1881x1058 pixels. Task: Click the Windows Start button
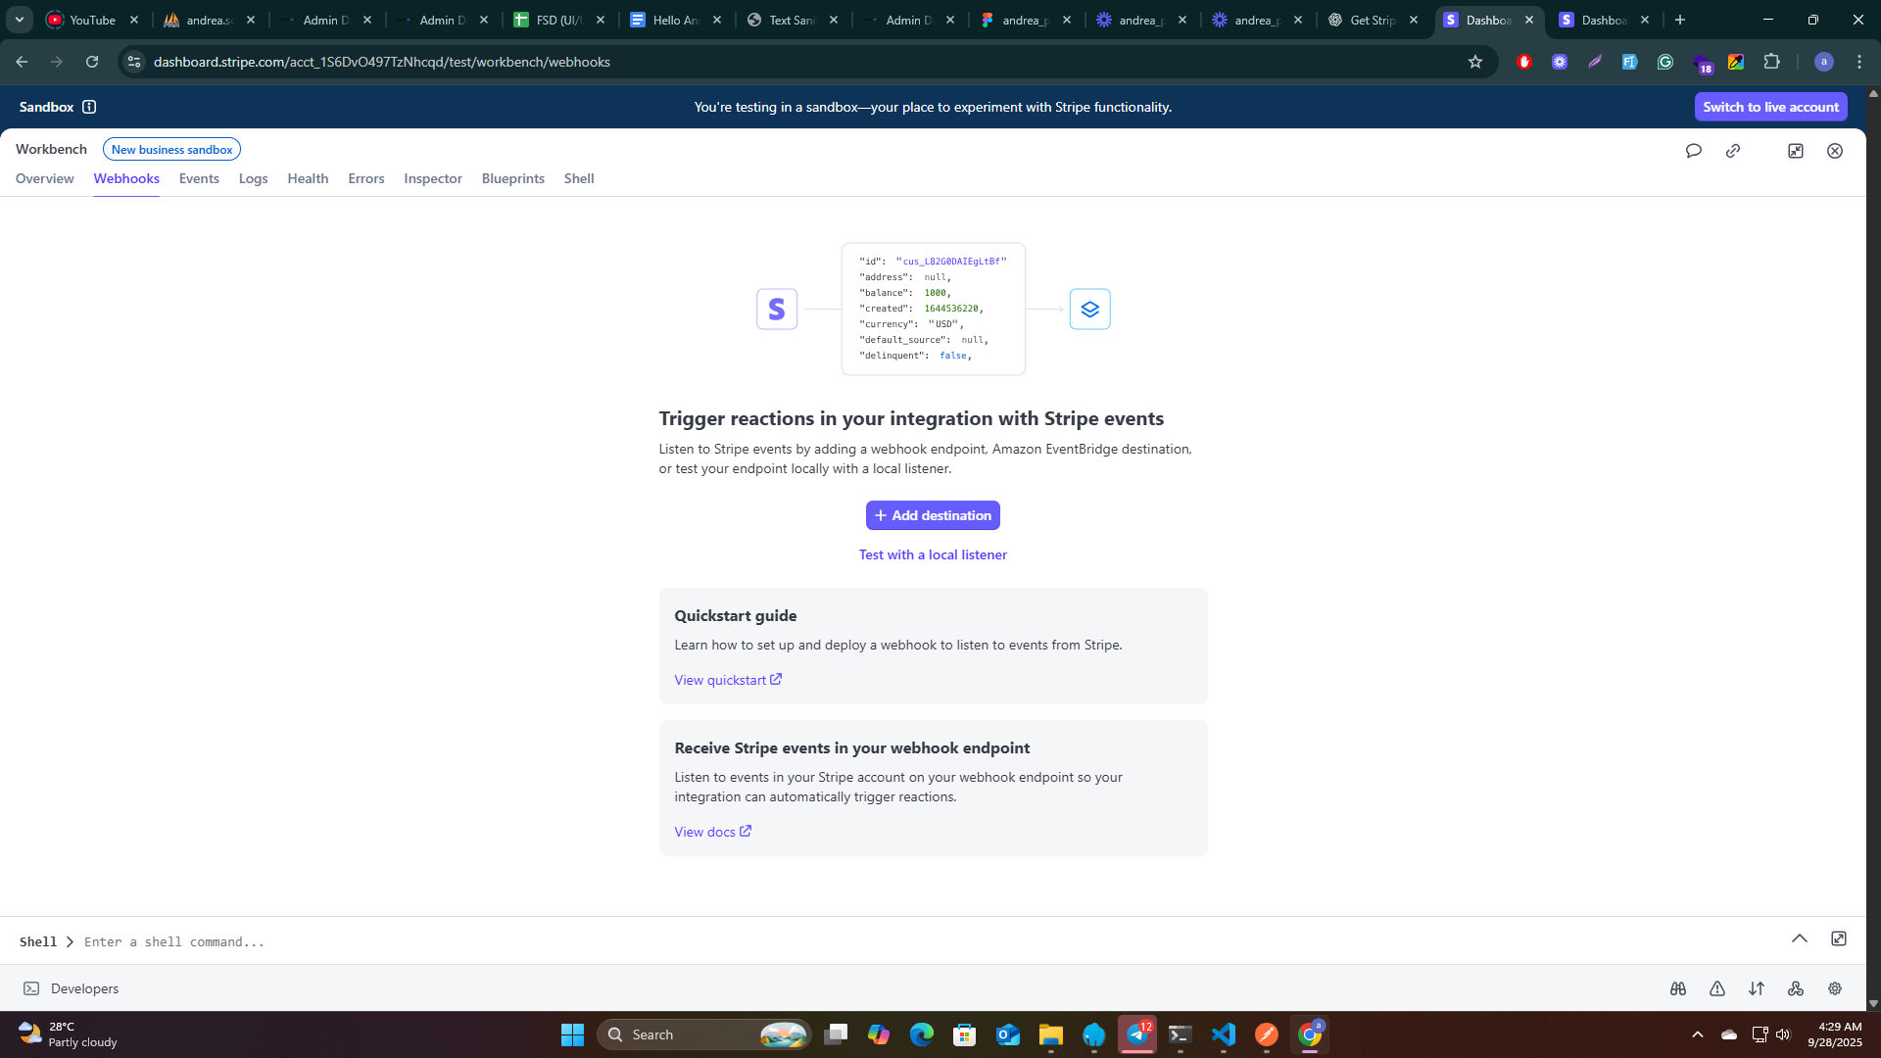(573, 1034)
